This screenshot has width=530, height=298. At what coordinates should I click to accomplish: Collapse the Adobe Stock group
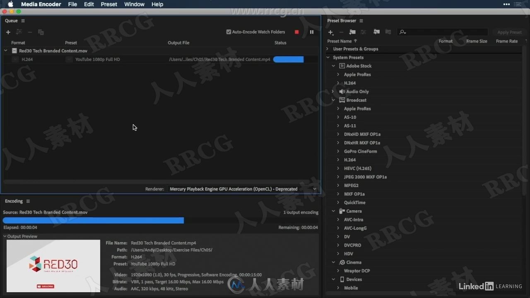[x=333, y=66]
